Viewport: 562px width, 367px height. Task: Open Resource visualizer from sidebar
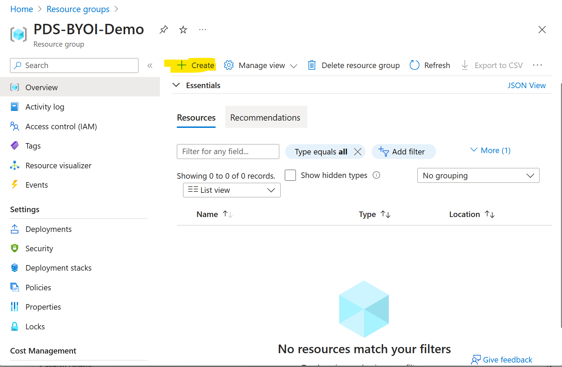click(15, 165)
